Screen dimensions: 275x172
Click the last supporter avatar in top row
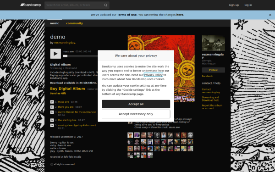190,135
